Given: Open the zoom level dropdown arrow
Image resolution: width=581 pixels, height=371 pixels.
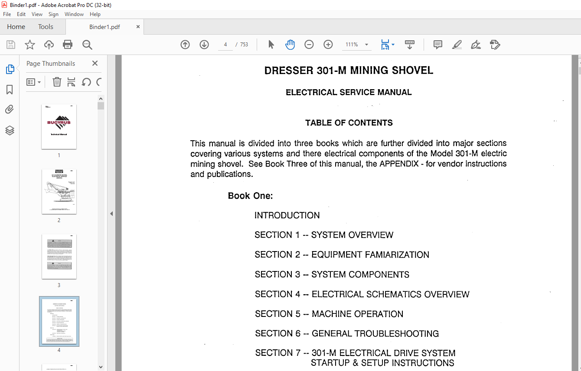Looking at the screenshot, I should [x=367, y=45].
